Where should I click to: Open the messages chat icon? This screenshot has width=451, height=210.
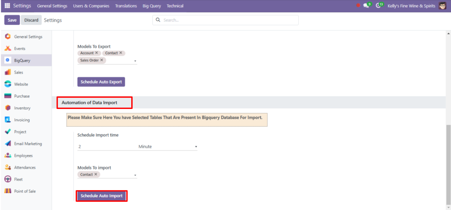[x=366, y=6]
